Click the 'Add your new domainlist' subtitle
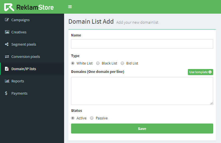The image size is (221, 143). [x=137, y=22]
